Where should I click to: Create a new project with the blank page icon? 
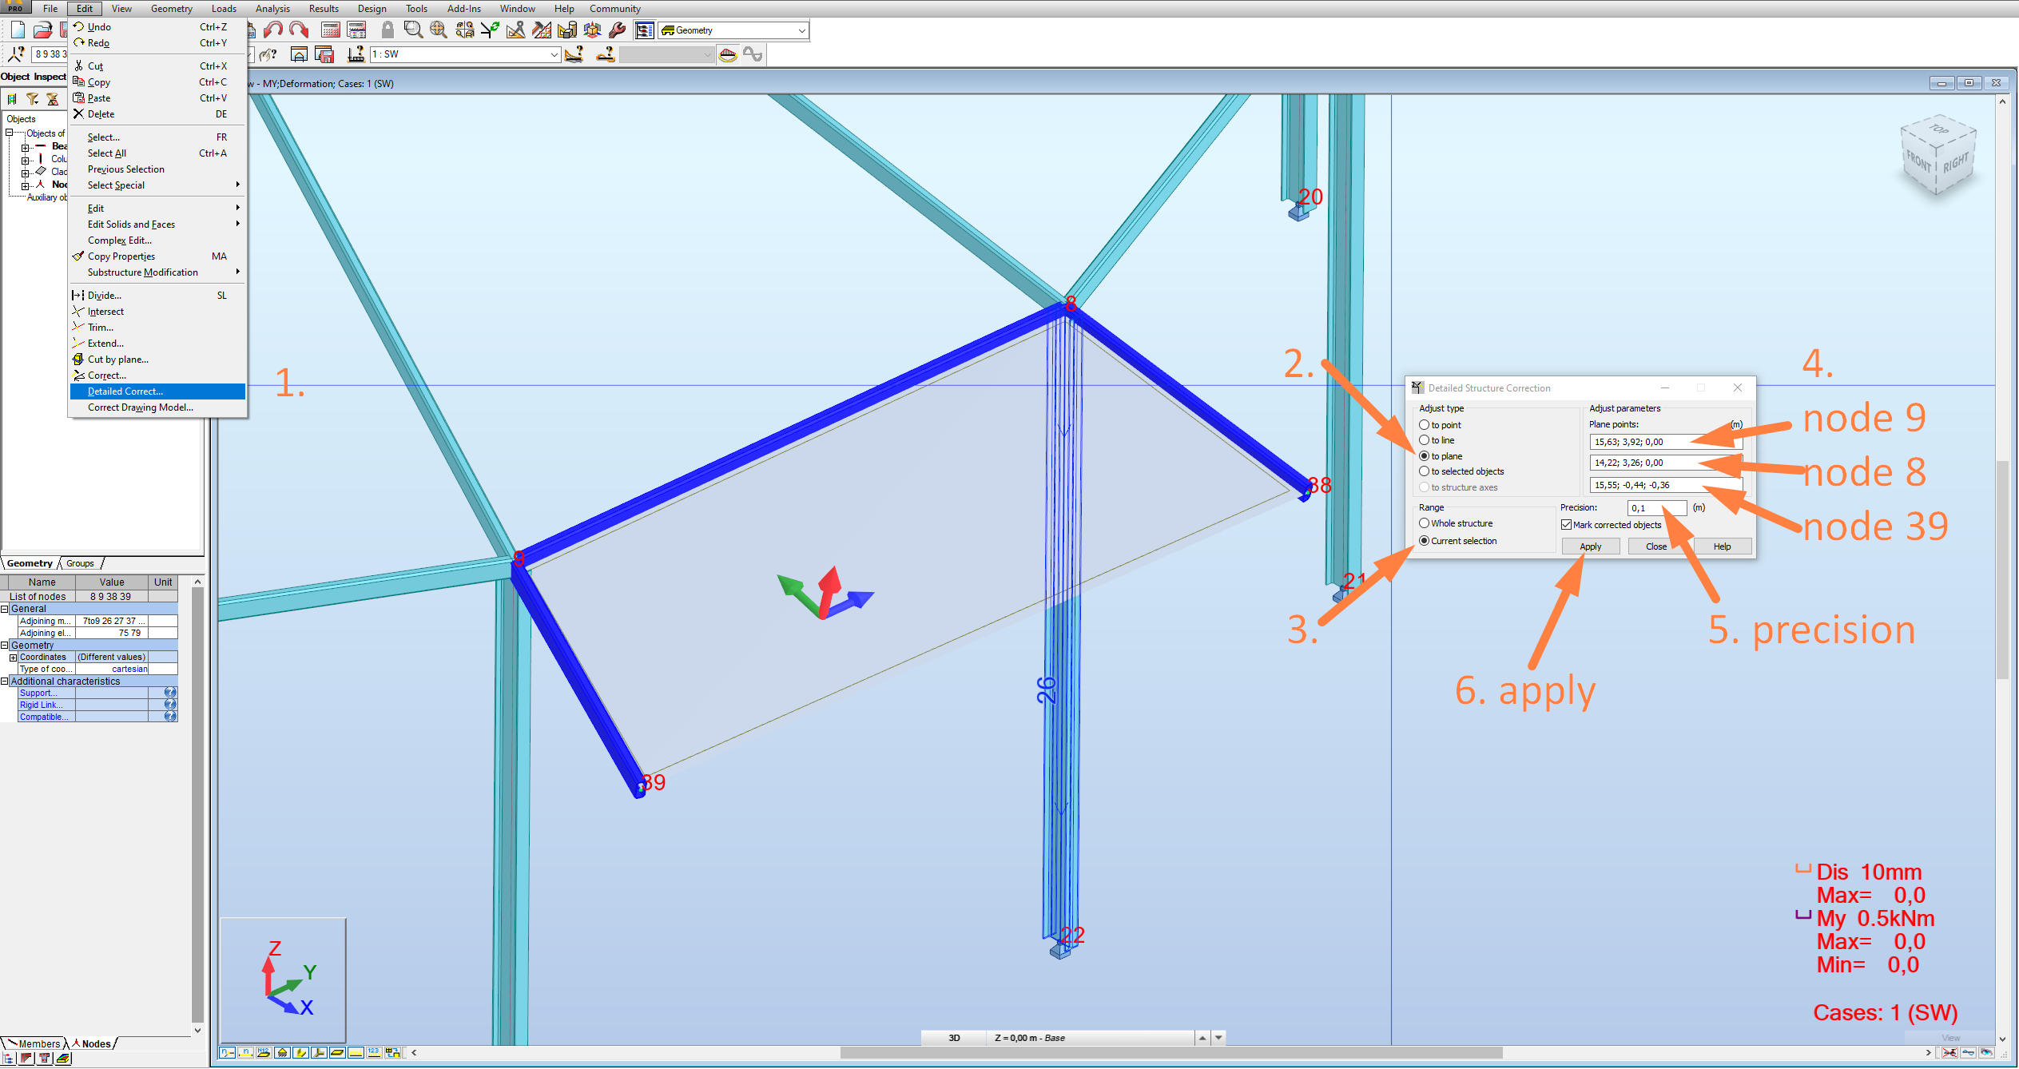pos(16,29)
